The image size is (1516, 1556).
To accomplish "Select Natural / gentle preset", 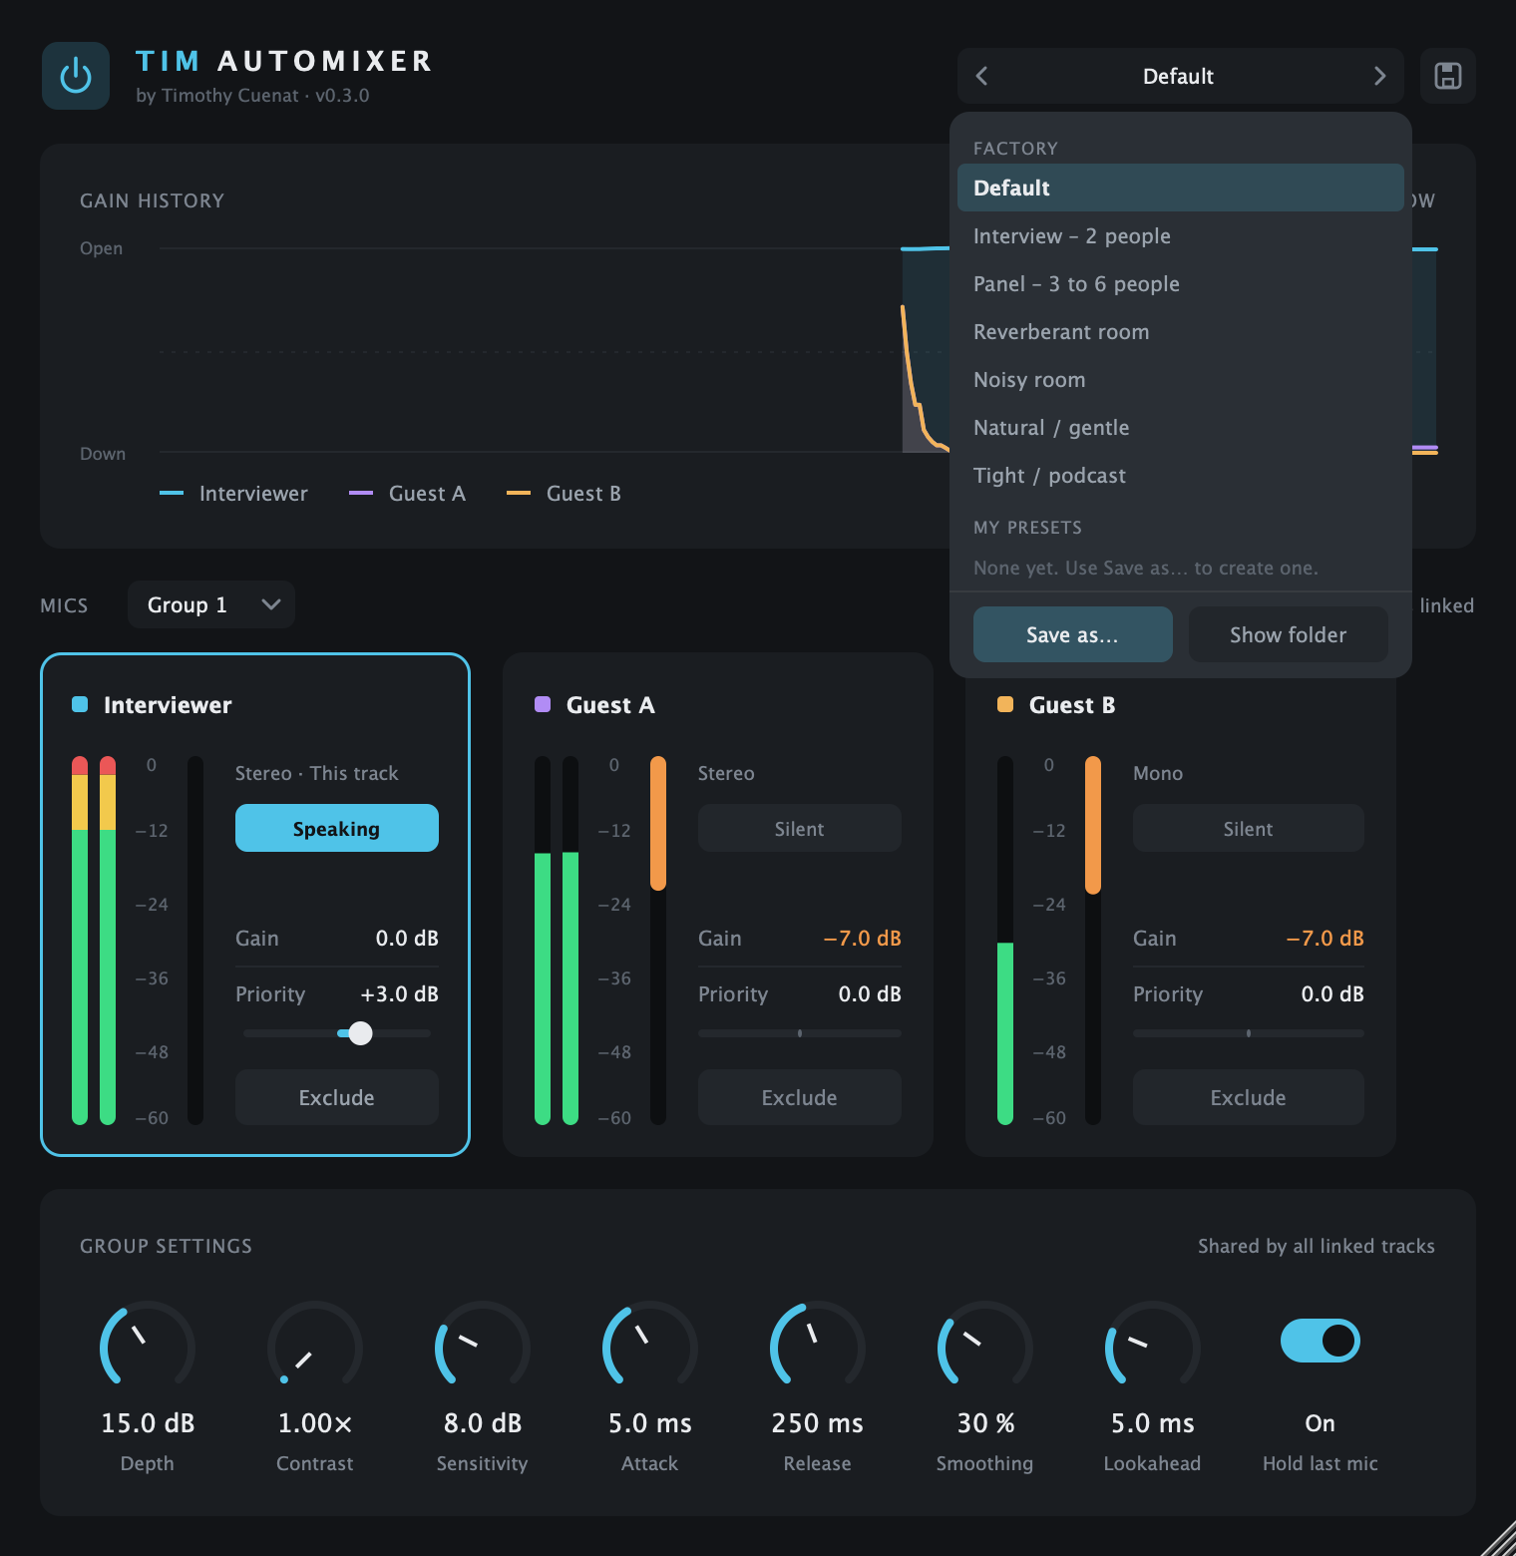I will [x=1181, y=427].
